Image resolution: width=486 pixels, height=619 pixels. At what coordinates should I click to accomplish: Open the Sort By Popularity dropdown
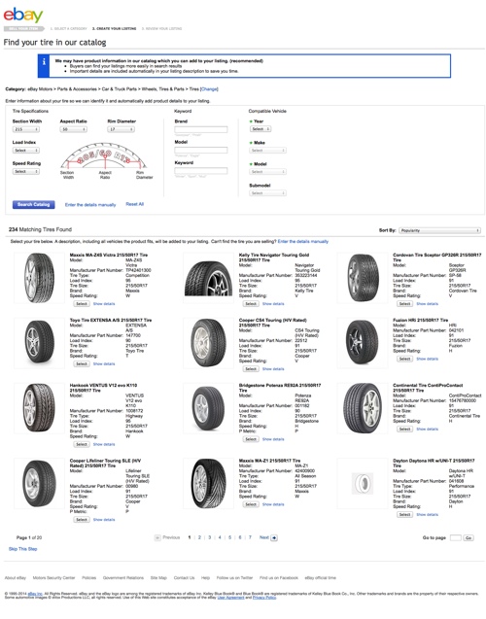439,230
